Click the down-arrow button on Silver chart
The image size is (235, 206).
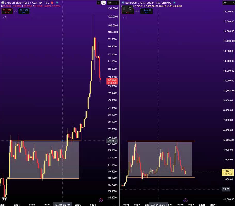click(99, 3)
